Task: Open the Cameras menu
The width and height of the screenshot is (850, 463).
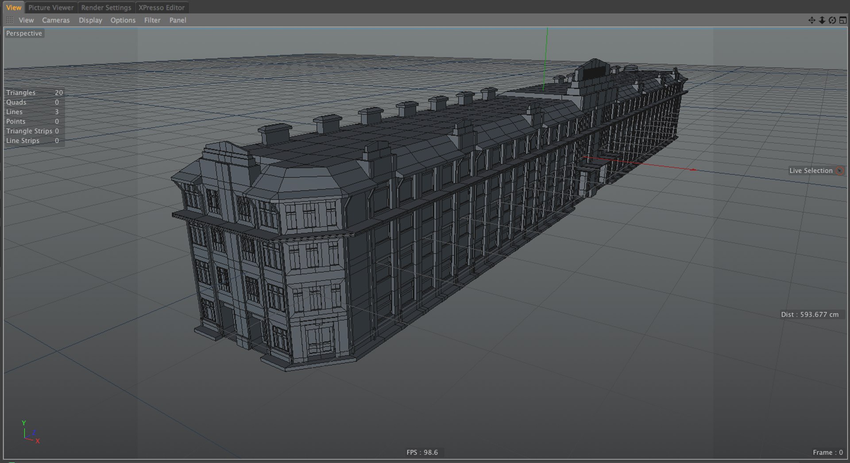Action: tap(56, 20)
